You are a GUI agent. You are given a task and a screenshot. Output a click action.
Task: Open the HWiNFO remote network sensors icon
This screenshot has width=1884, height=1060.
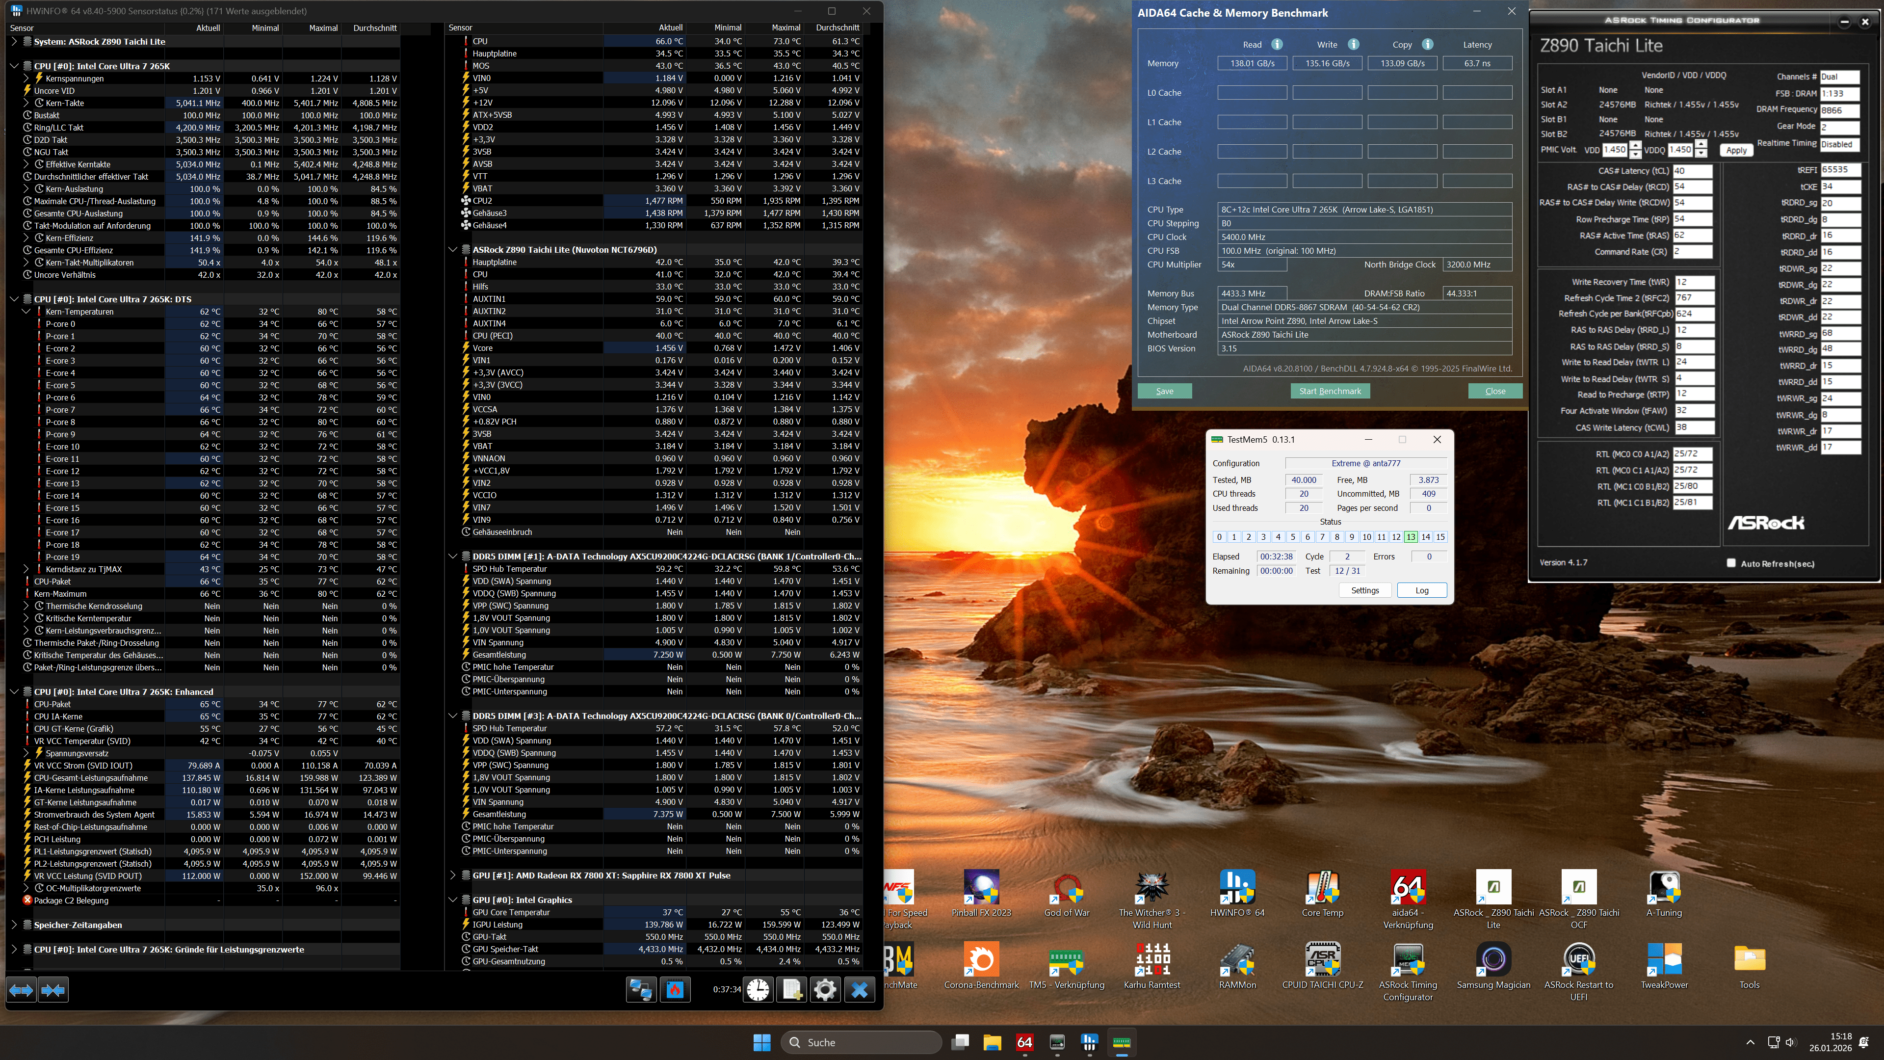641,990
